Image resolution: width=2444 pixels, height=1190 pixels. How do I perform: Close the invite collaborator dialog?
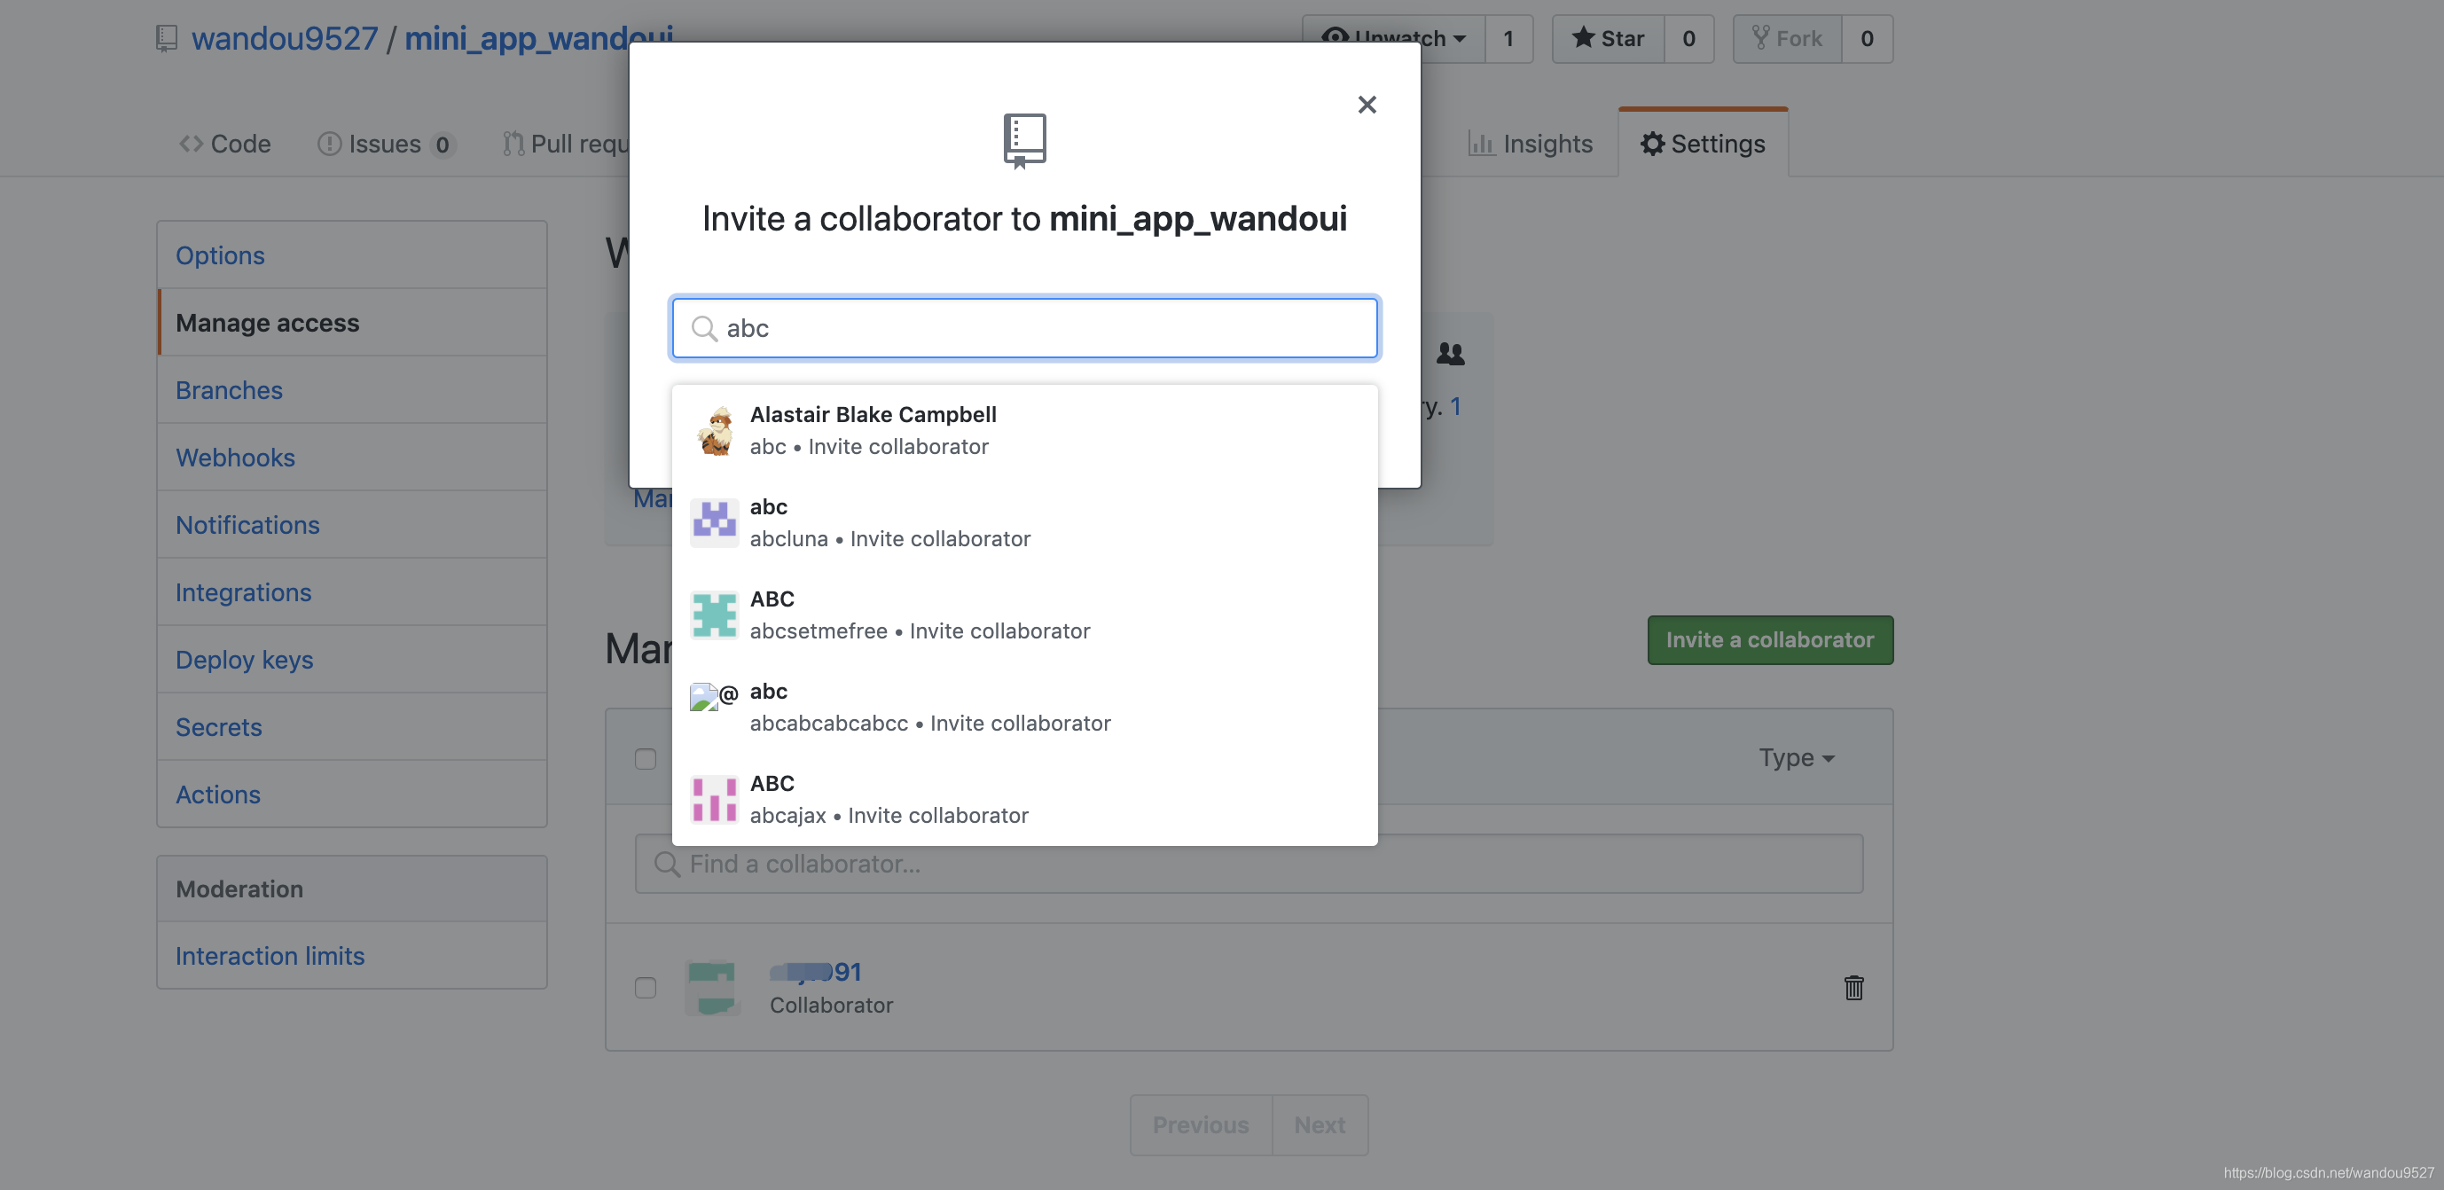coord(1367,105)
